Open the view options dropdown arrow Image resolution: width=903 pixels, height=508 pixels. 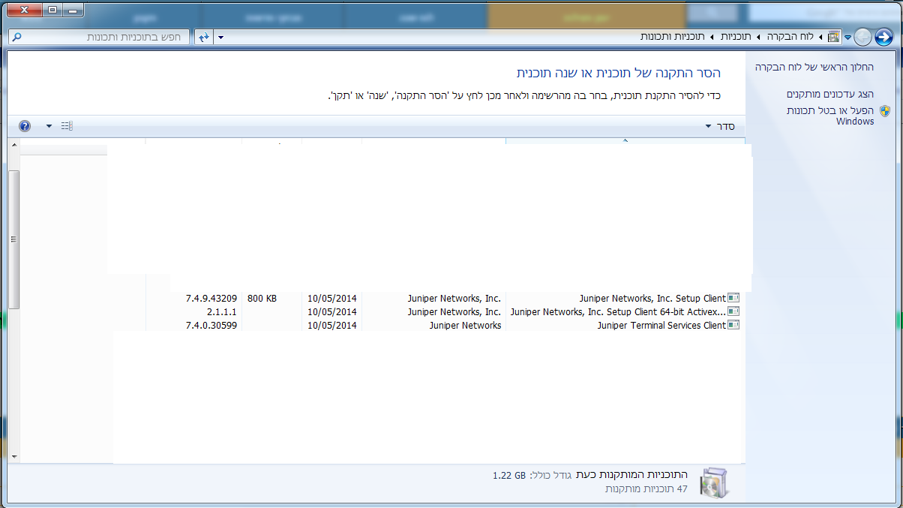(x=49, y=126)
